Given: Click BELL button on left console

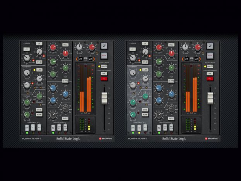Looking at the screenshot, I should (x=65, y=45).
